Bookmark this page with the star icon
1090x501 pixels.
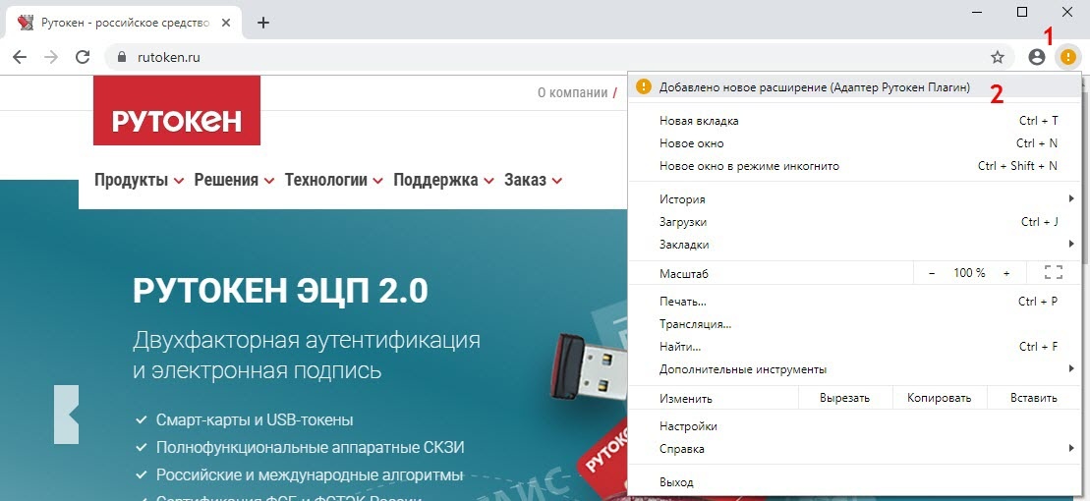998,57
